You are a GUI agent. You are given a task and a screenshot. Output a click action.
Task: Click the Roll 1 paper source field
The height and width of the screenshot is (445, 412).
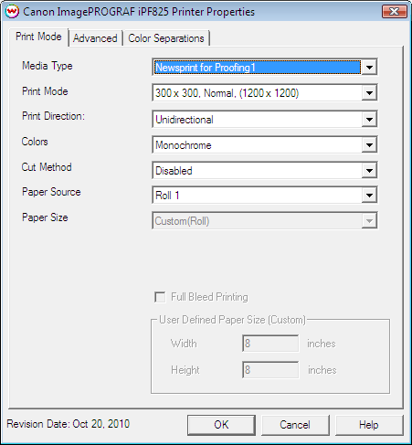point(257,196)
